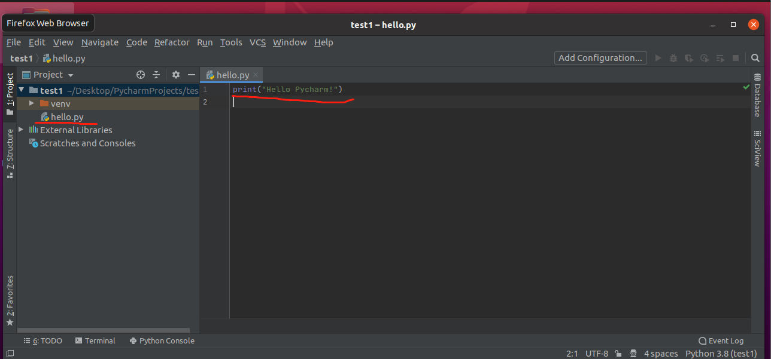Viewport: 771px width, 359px height.
Task: Click the 2:1 cursor position indicator
Action: pyautogui.click(x=572, y=354)
